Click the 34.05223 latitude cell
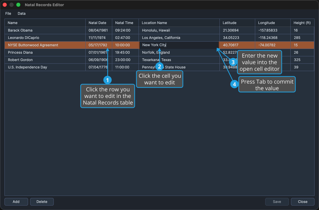Image resolution: width=319 pixels, height=210 pixels. tap(237, 37)
